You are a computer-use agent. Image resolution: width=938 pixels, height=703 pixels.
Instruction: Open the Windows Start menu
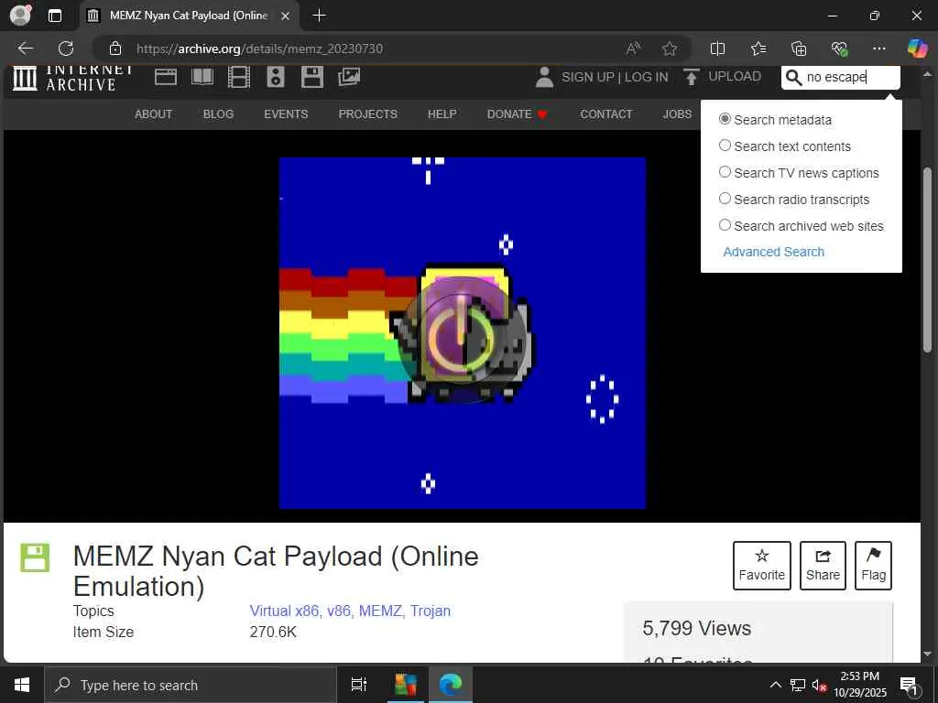(x=22, y=685)
